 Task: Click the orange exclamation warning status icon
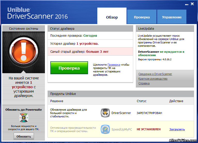[23, 51]
